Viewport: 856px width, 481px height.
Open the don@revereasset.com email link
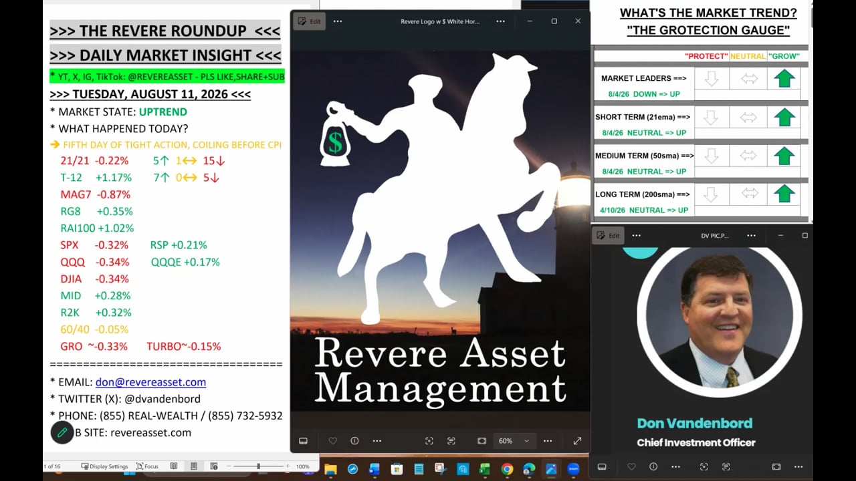(x=150, y=382)
